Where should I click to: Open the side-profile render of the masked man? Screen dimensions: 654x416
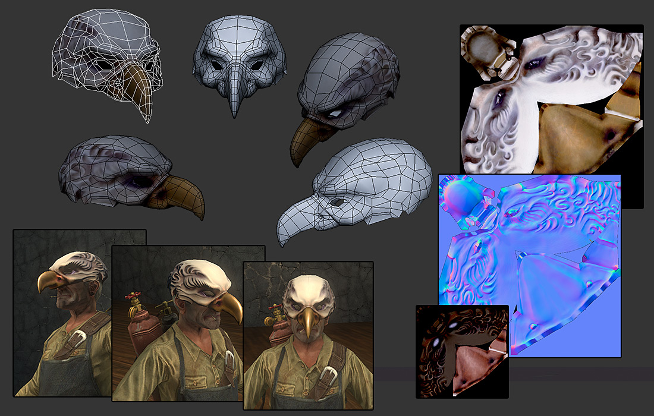point(62,313)
